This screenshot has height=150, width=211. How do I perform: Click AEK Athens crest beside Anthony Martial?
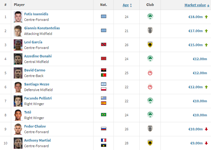click(150, 143)
